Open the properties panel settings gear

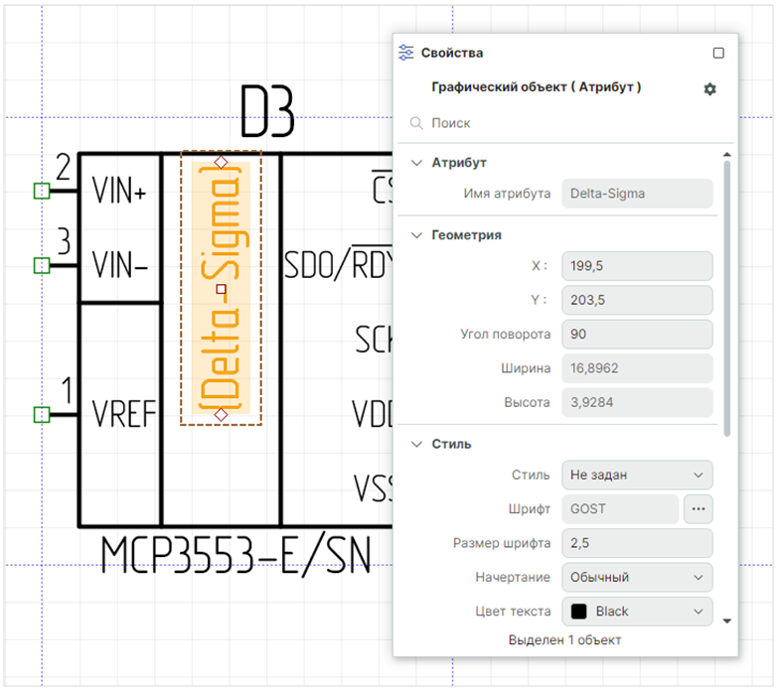(x=709, y=89)
